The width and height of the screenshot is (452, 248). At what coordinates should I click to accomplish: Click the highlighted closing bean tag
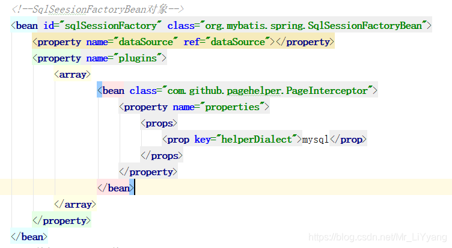coord(115,188)
